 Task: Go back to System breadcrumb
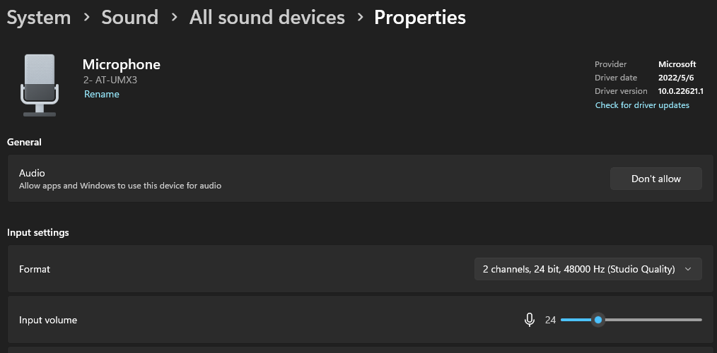coord(39,18)
